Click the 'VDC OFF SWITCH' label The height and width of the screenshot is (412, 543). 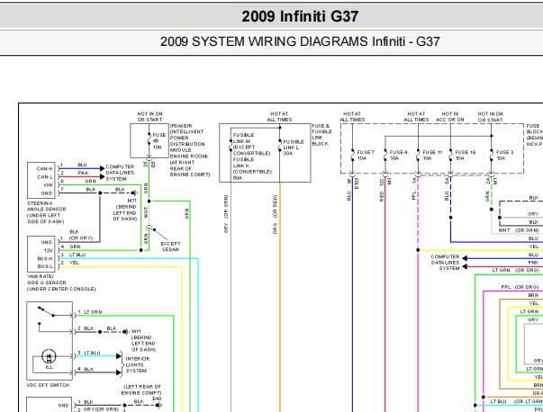48,385
